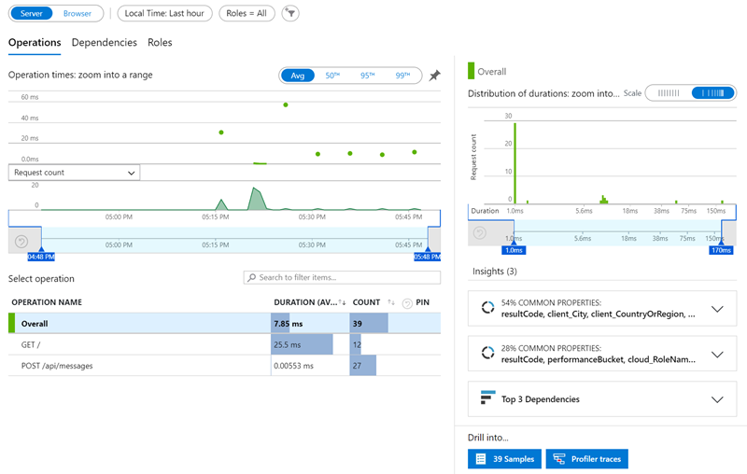The width and height of the screenshot is (747, 474).
Task: Focus the search to filter items field
Action: pyautogui.click(x=342, y=277)
